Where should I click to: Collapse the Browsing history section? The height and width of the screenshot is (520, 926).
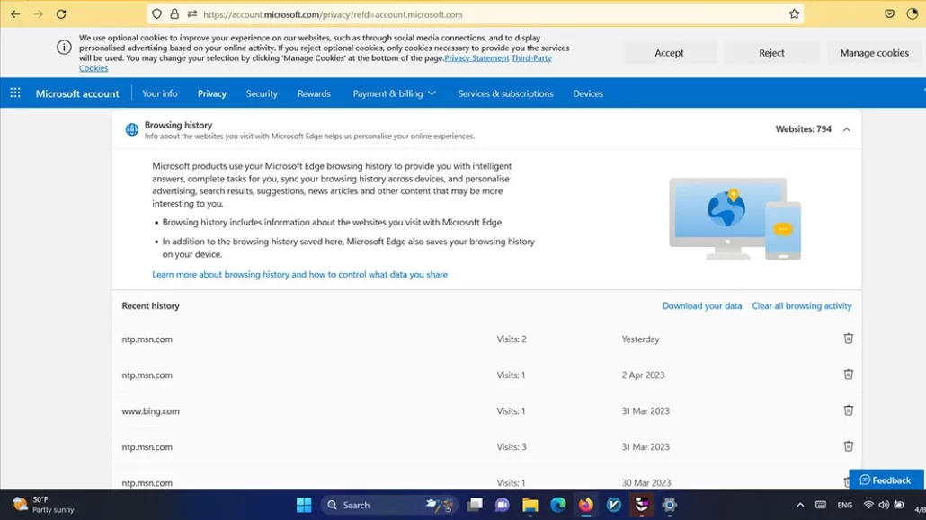pyautogui.click(x=846, y=129)
